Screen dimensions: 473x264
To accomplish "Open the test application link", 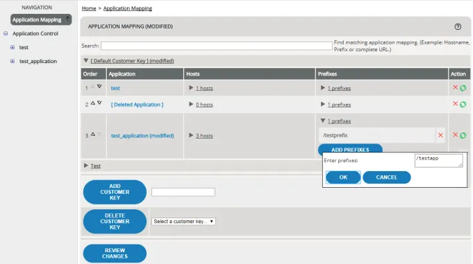I will [x=115, y=88].
